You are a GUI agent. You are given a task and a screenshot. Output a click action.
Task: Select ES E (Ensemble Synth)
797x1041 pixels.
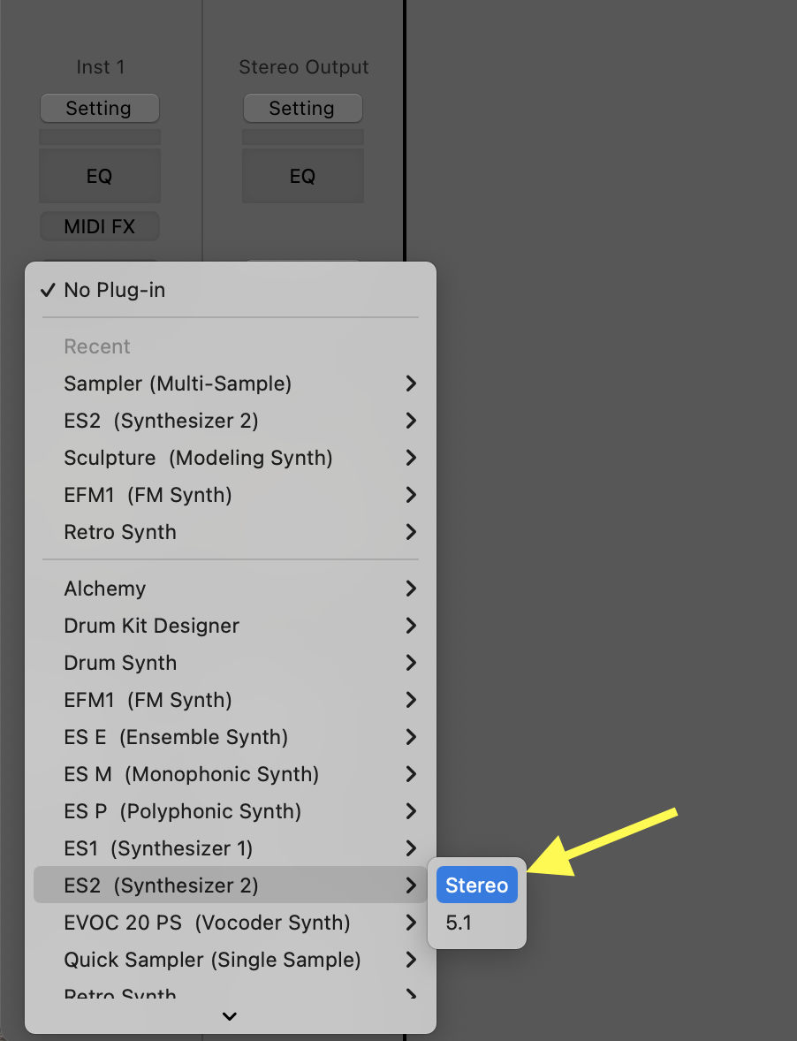point(176,737)
